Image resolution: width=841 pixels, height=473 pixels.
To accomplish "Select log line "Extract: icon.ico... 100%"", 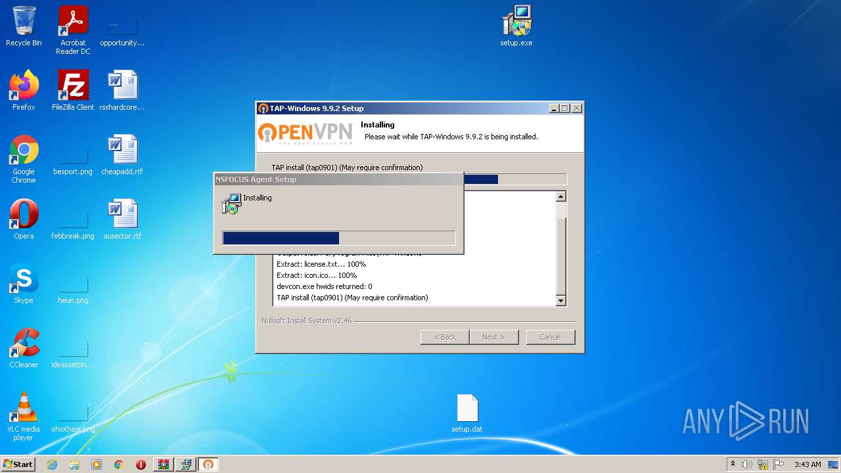I will click(x=317, y=275).
